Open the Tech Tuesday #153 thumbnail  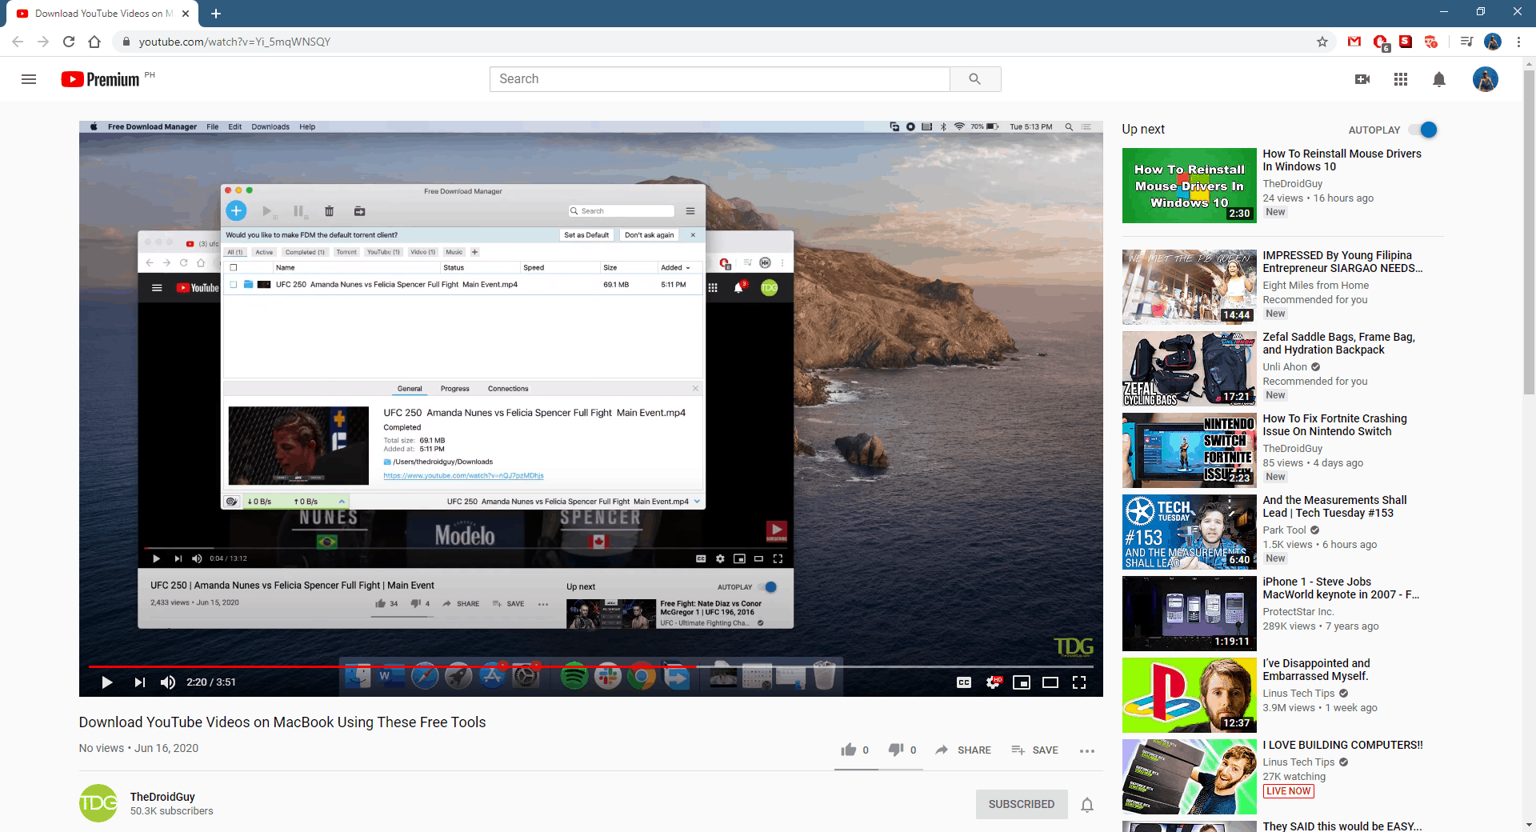click(1189, 532)
